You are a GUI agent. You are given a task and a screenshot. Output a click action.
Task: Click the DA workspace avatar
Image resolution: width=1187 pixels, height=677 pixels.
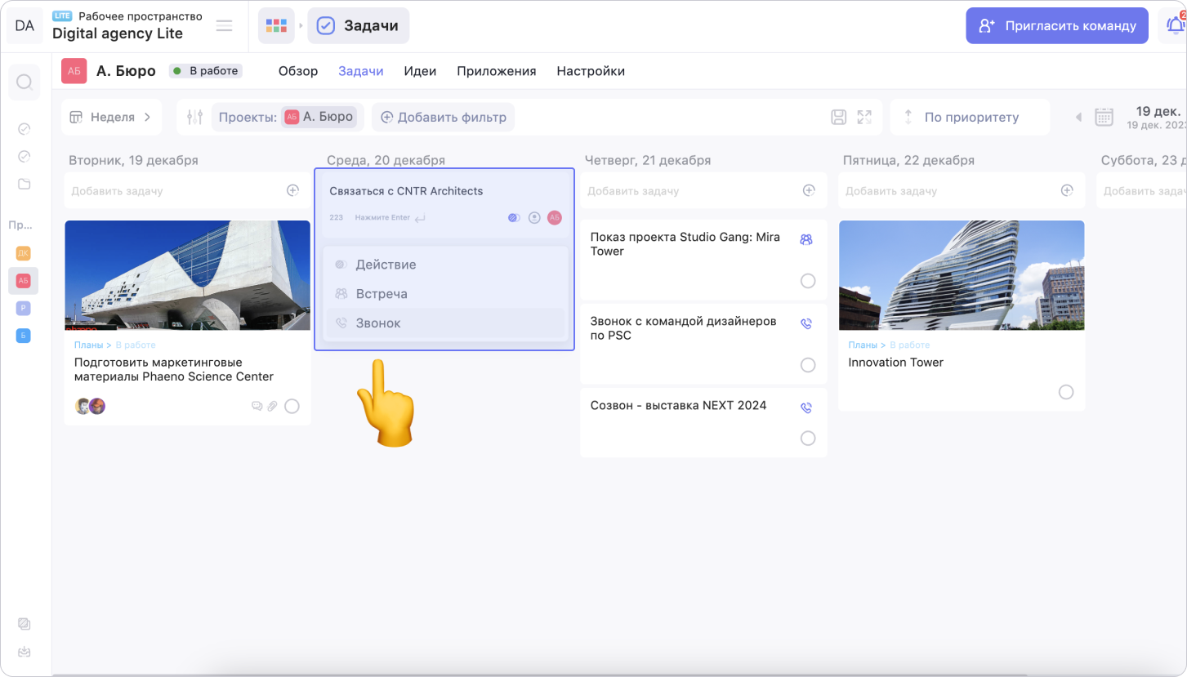click(x=25, y=26)
